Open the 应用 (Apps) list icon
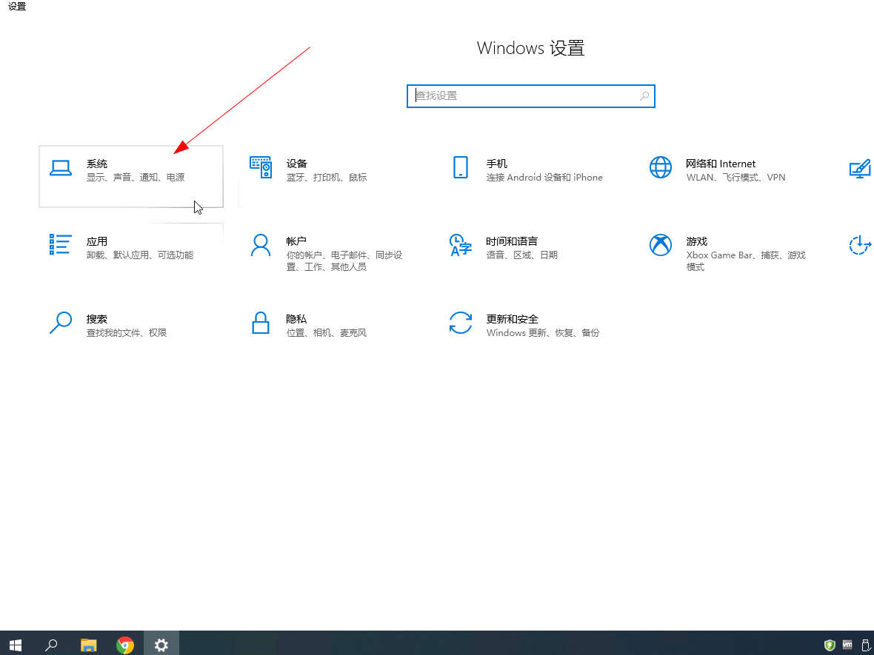 coord(61,245)
